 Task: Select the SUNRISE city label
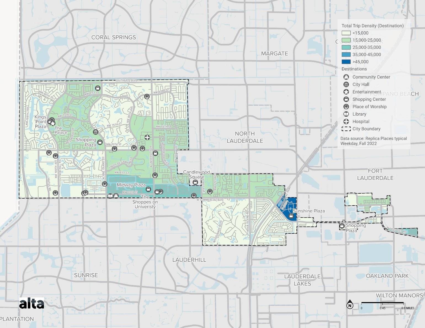tap(86, 275)
